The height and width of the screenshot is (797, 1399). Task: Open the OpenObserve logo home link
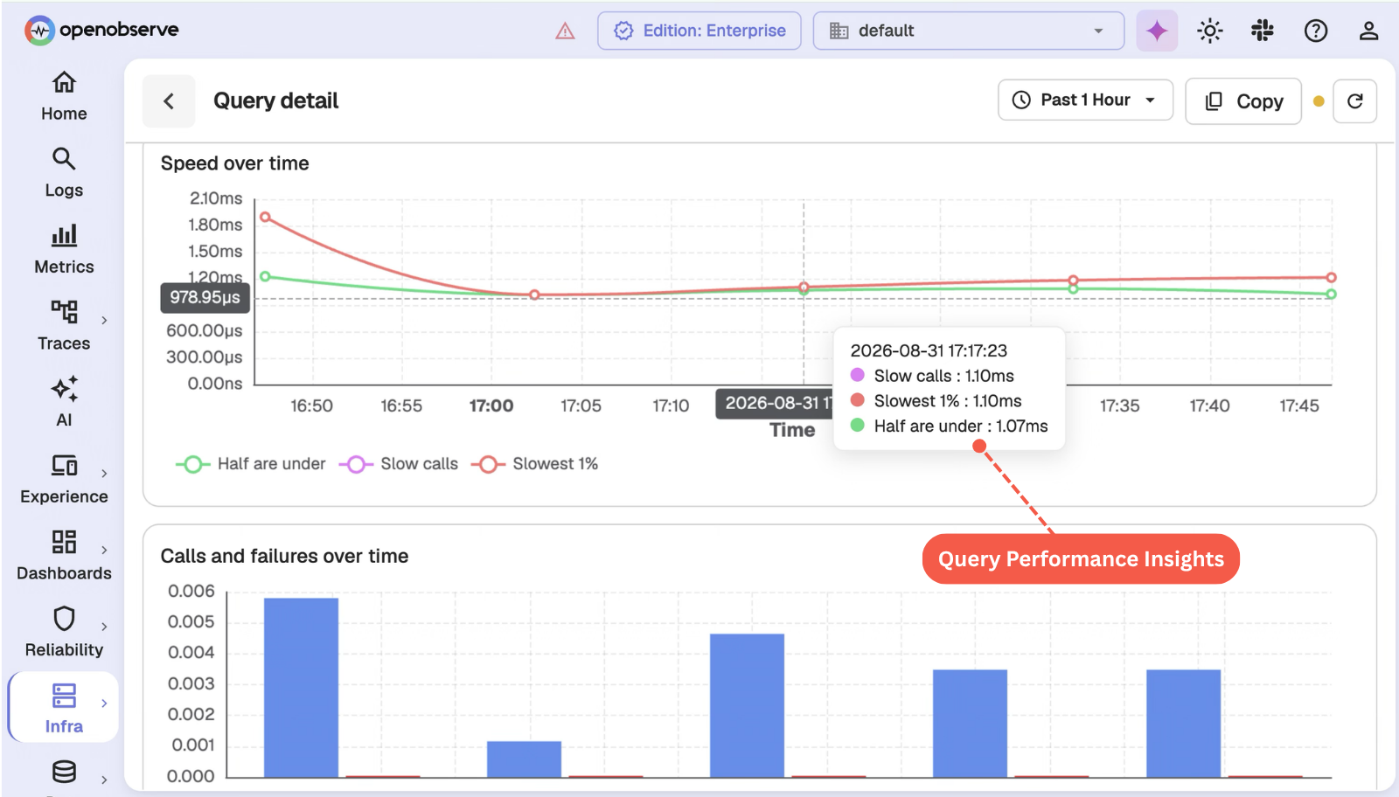(101, 31)
